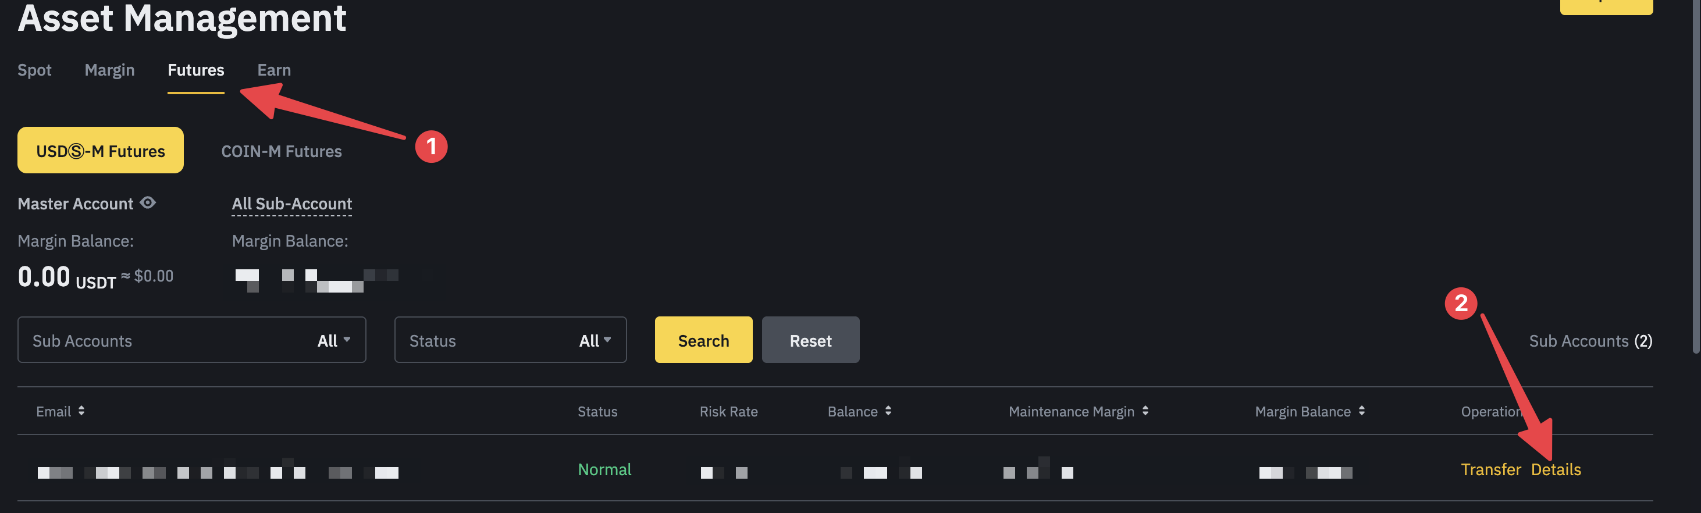Open Transfer for the sub-account row
Screen dimensions: 1701x513
click(x=1490, y=469)
